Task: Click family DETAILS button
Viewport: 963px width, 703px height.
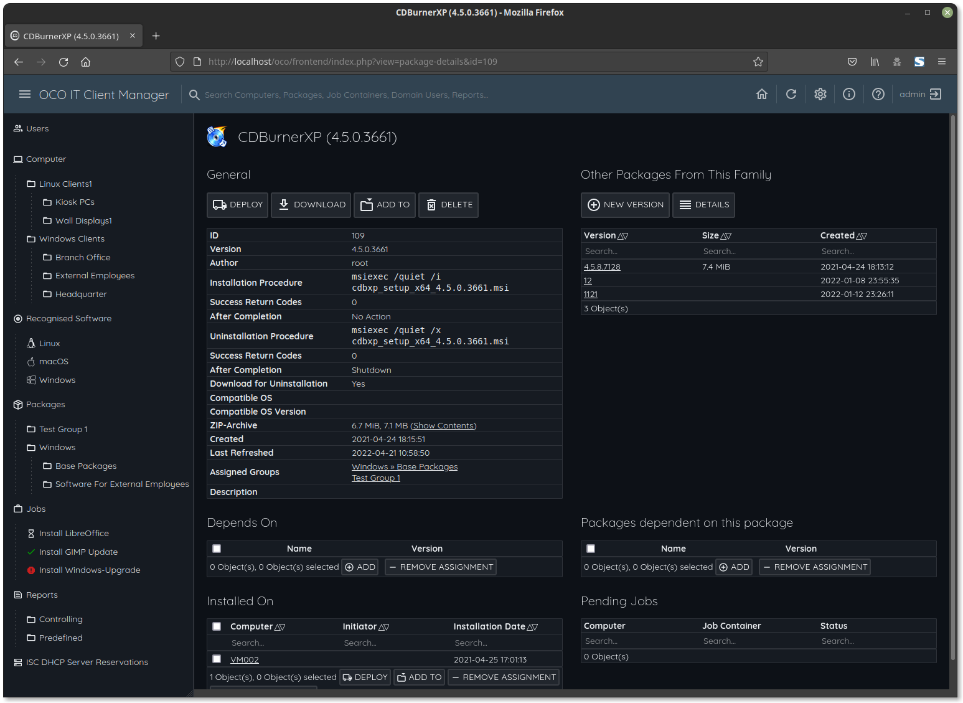Action: 703,205
